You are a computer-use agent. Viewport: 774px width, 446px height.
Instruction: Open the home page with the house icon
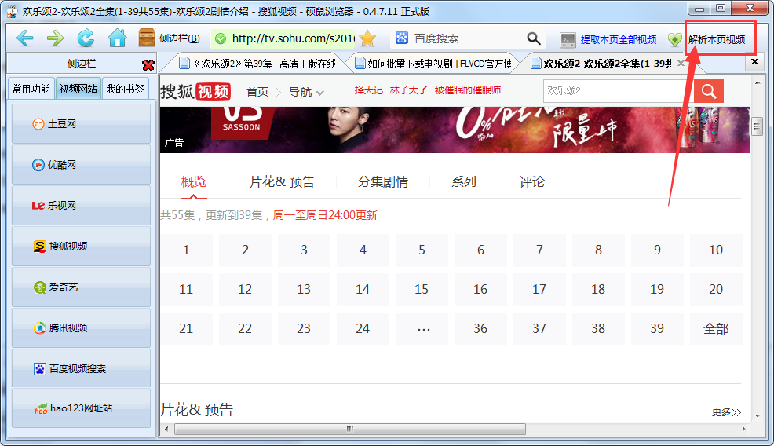pos(118,38)
